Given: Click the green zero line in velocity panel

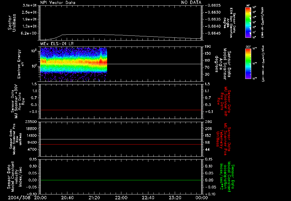Looking at the screenshot, I should (x=120, y=180).
